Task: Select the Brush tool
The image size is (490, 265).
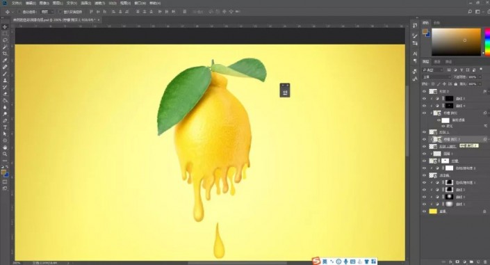Action: 5,74
